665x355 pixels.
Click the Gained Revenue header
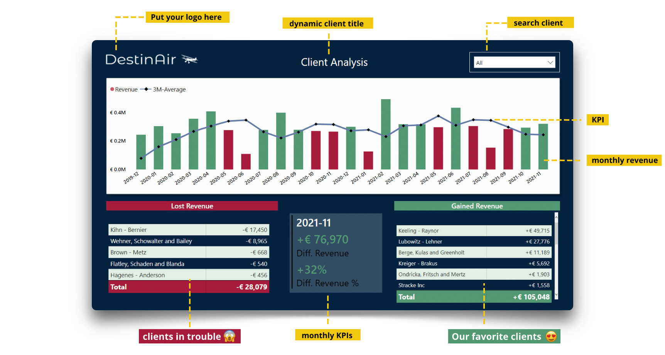coord(477,206)
